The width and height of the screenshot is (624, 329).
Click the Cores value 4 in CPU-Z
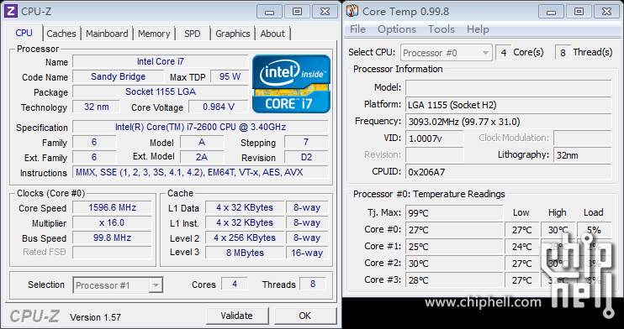(x=235, y=285)
